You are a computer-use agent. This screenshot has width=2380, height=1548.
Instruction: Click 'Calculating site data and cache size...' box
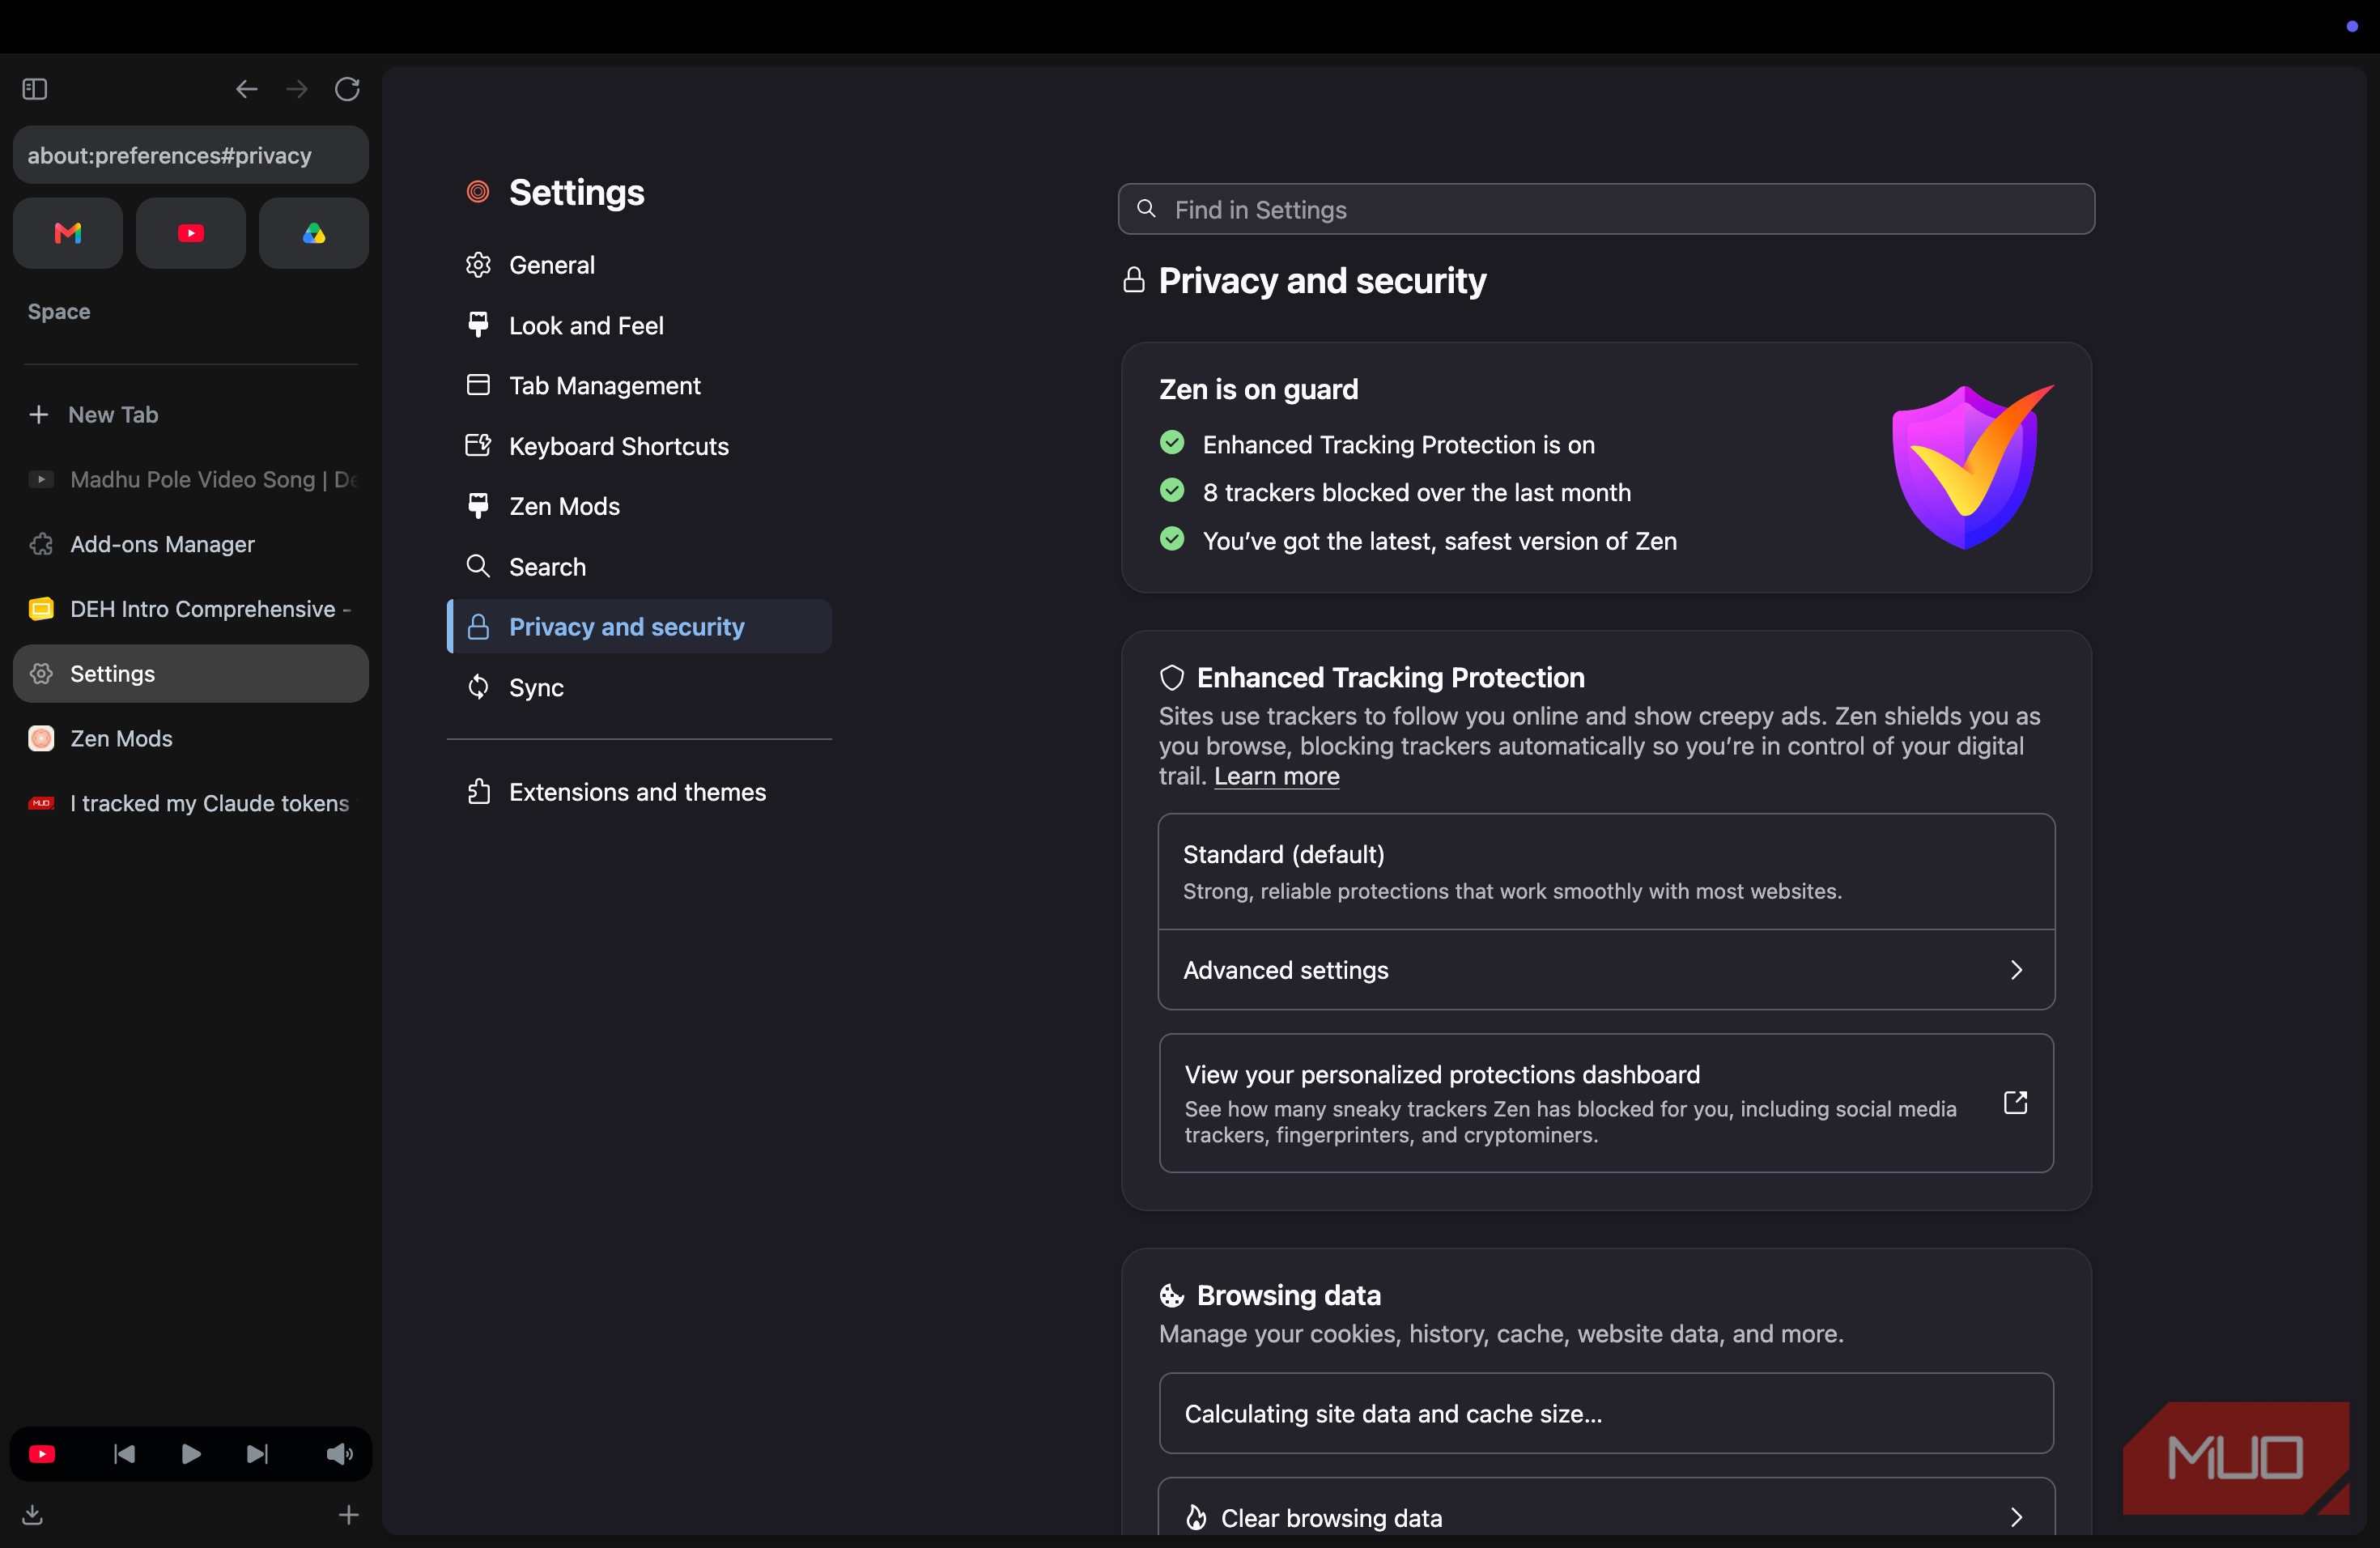point(1606,1413)
